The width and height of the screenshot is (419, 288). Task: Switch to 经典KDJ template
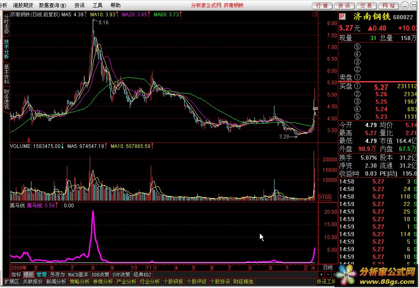coord(142,274)
